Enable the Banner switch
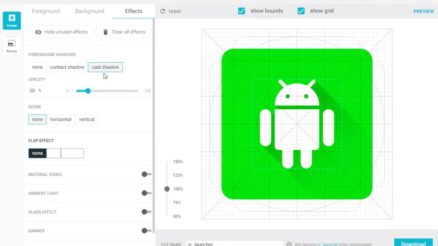438x246 pixels. point(146,231)
